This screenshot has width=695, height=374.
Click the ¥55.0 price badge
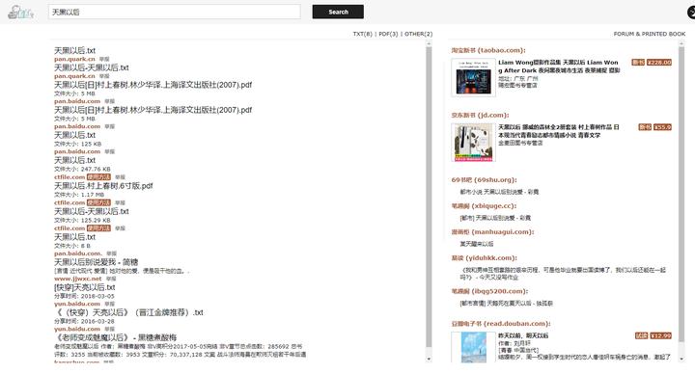tap(662, 127)
